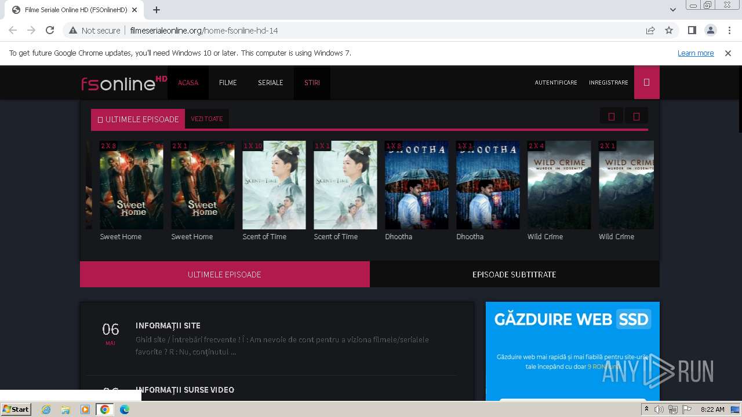Viewport: 742px width, 417px height.
Task: Show hidden system tray icons
Action: click(x=646, y=409)
